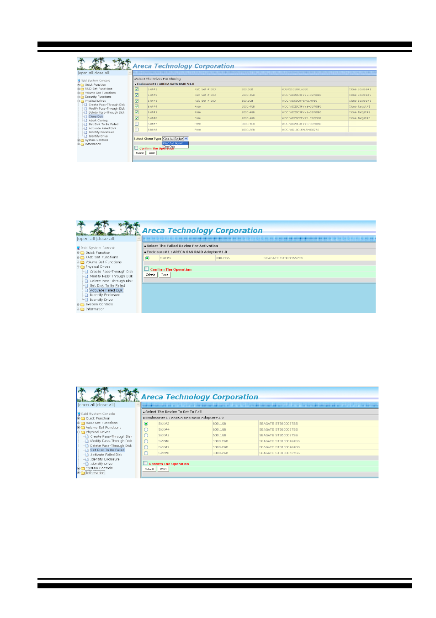The height and width of the screenshot is (618, 436).
Task: Submit the set-to-fail operation
Action: 149,469
